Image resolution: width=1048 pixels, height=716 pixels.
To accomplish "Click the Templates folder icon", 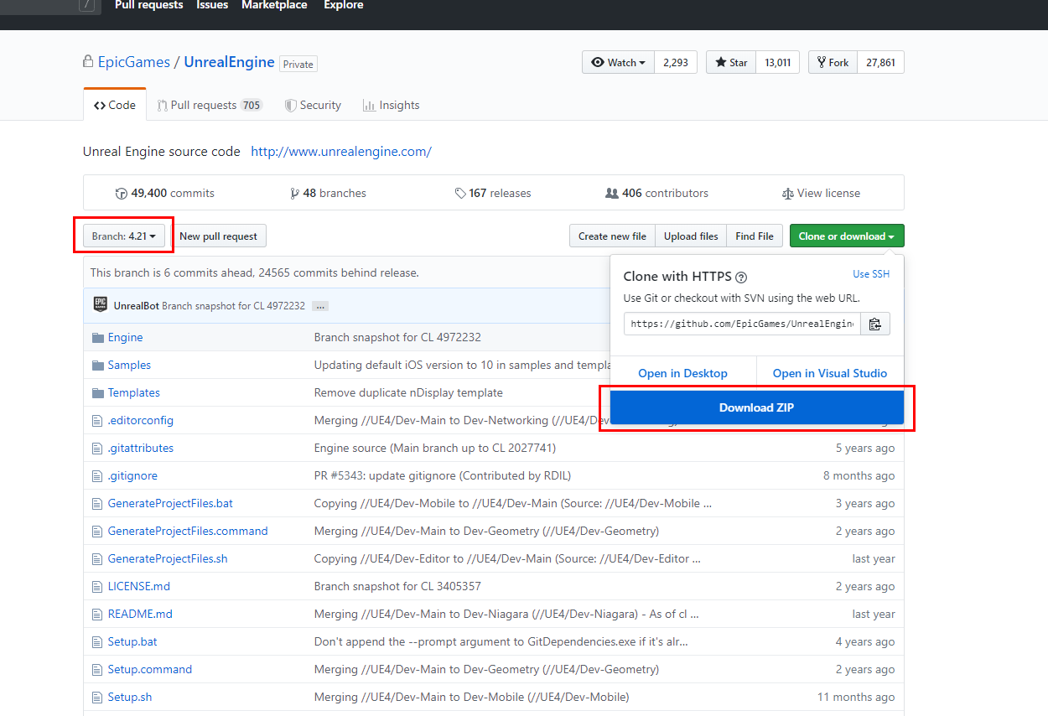I will click(x=97, y=392).
